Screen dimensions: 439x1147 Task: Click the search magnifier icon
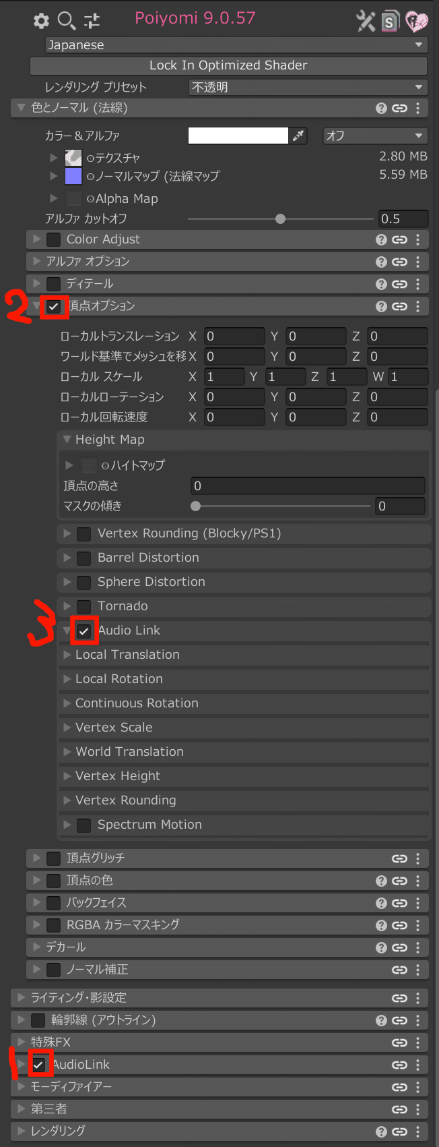tap(66, 21)
